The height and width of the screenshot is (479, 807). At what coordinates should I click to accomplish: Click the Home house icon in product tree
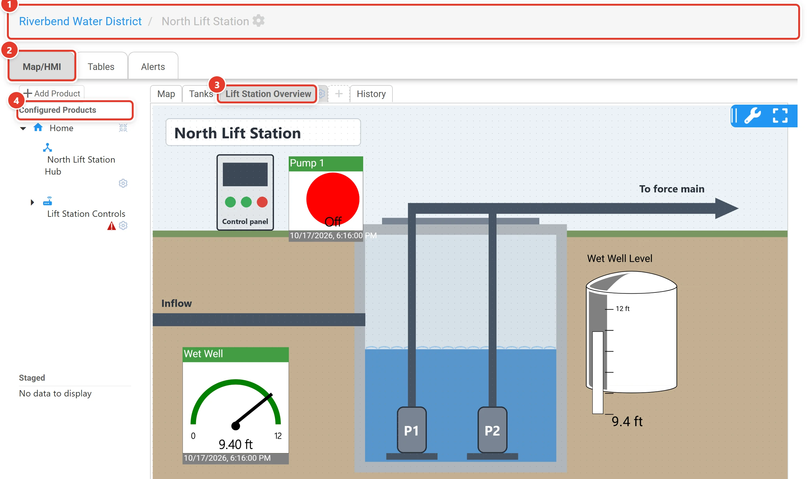pyautogui.click(x=38, y=128)
